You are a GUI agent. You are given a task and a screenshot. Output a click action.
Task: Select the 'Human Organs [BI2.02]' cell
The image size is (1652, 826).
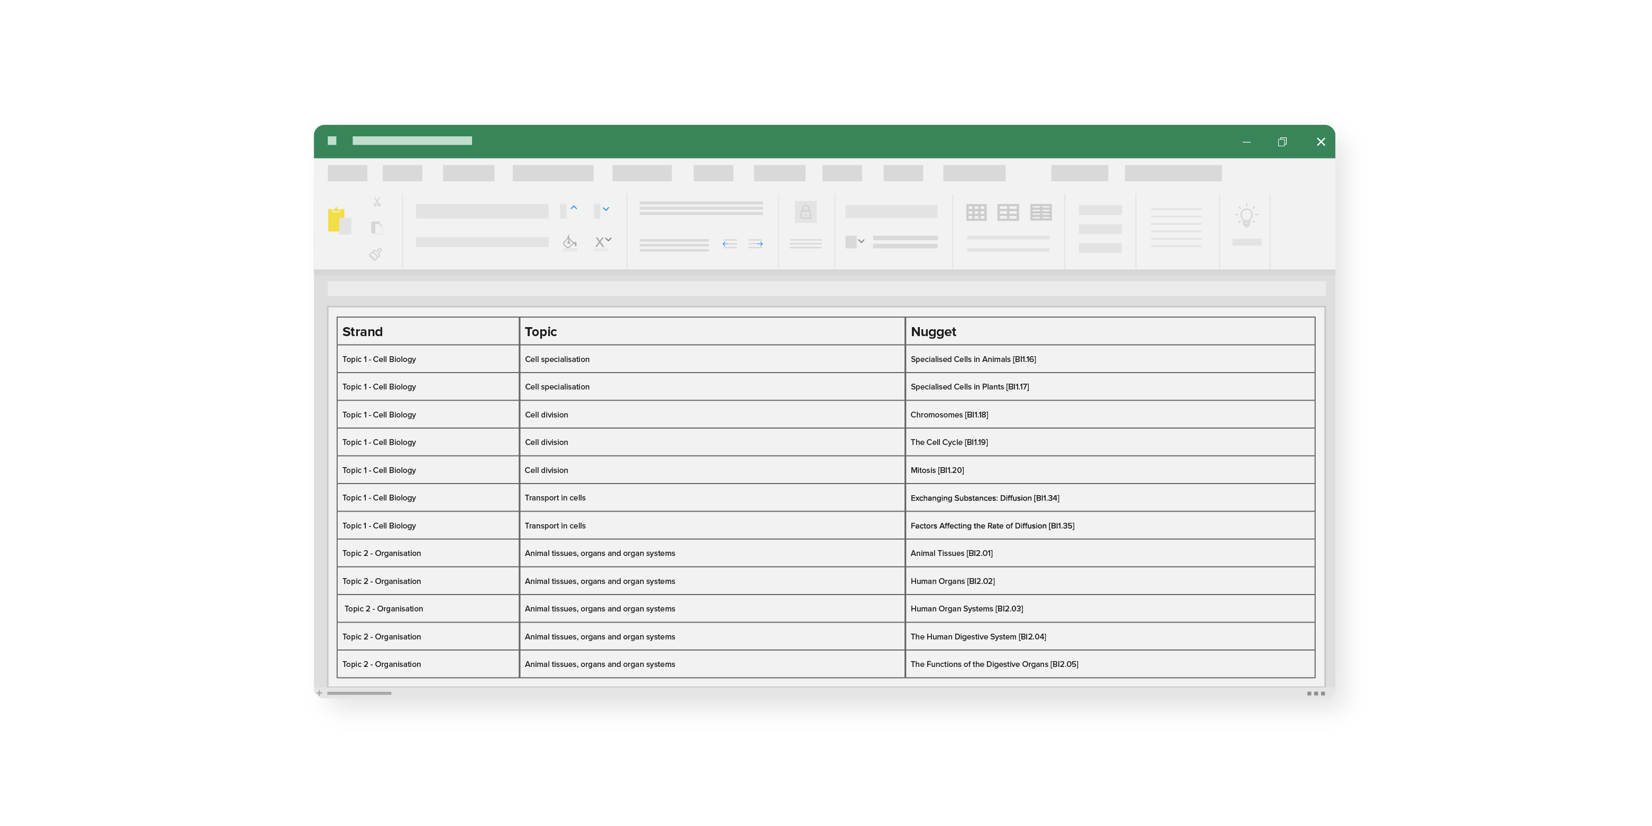click(x=1110, y=581)
